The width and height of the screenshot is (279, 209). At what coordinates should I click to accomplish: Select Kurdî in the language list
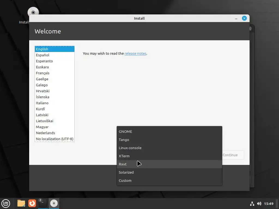pyautogui.click(x=54, y=109)
